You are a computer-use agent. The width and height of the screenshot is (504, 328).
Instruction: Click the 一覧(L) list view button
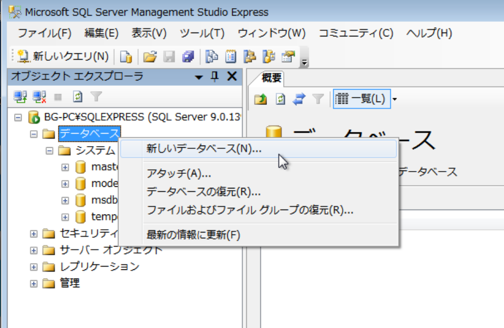click(x=362, y=99)
